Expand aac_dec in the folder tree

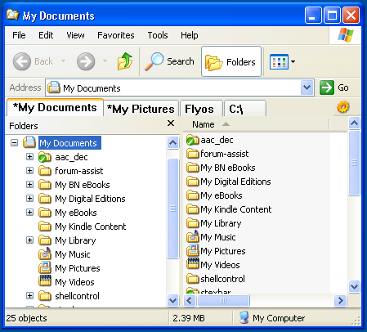pyautogui.click(x=29, y=156)
